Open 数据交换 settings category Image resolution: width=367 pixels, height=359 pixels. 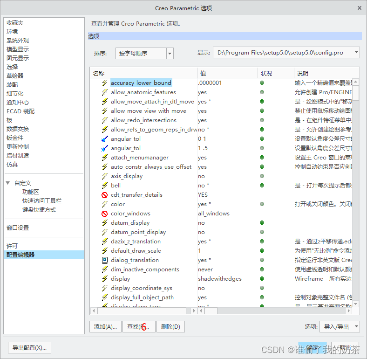(x=18, y=129)
